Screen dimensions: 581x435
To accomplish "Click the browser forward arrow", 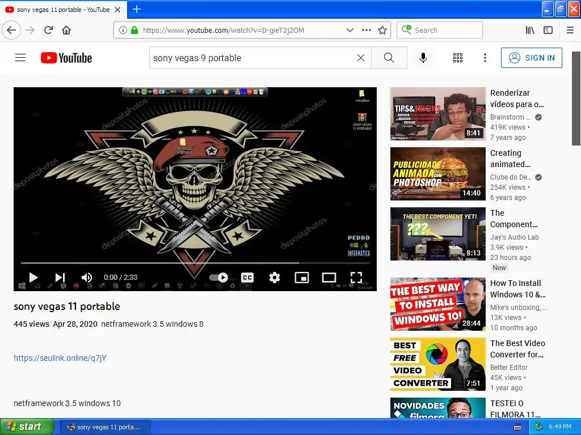I will (x=31, y=30).
